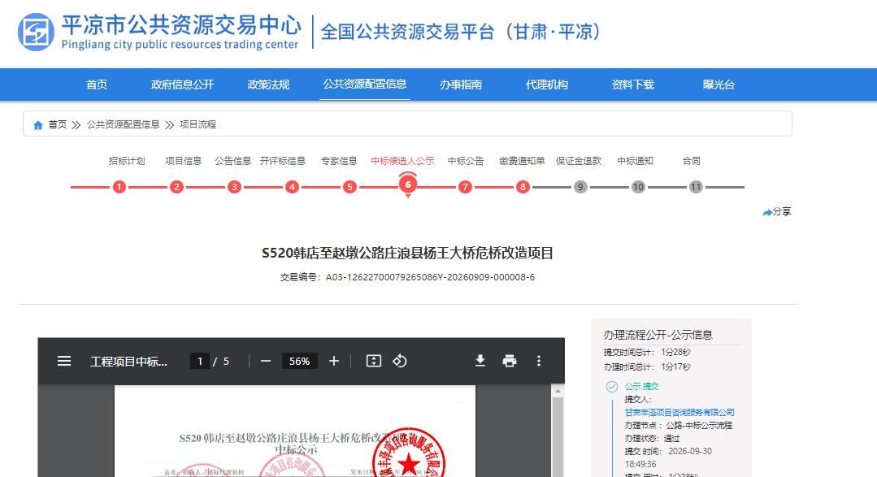Go to step 4 开评标信息
The image size is (877, 477).
(292, 187)
